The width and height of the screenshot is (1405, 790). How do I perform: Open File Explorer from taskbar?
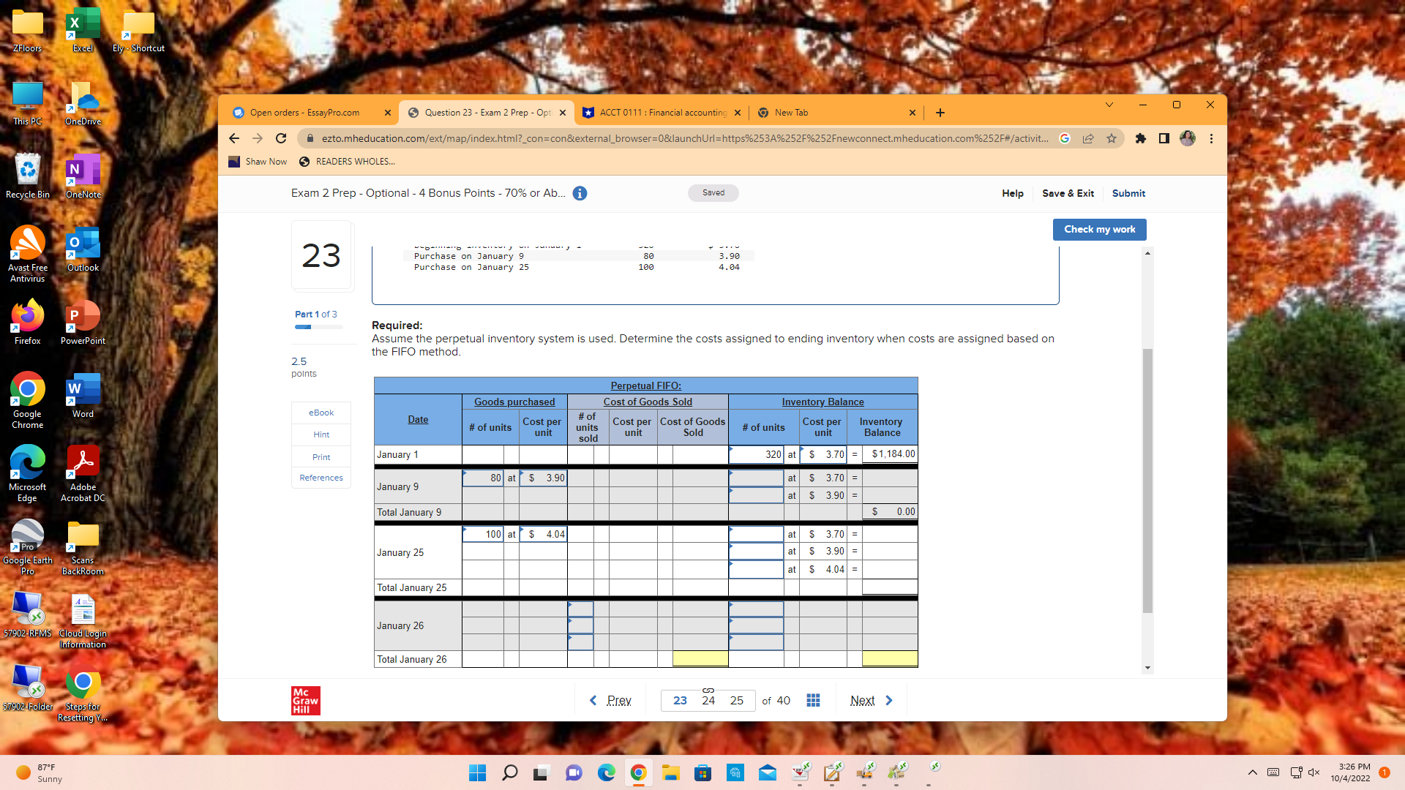click(x=671, y=773)
